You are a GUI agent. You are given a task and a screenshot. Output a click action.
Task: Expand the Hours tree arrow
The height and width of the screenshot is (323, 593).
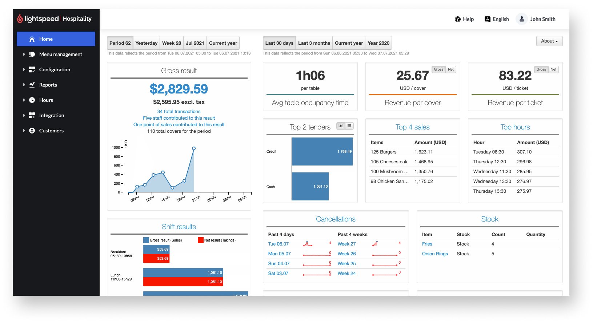(24, 100)
